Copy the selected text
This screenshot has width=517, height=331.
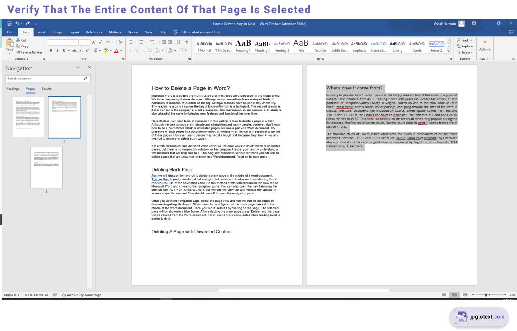pos(22,47)
